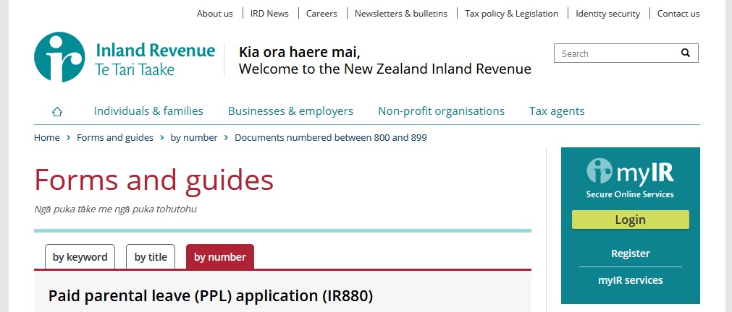
Task: Open Non-profit organisations menu
Action: [441, 111]
